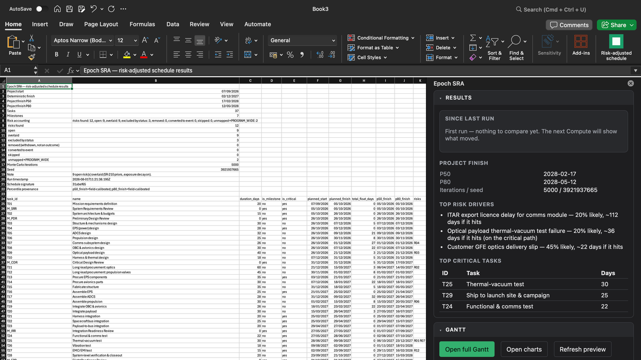
Task: Click the Paste clipboard icon
Action: (14, 43)
